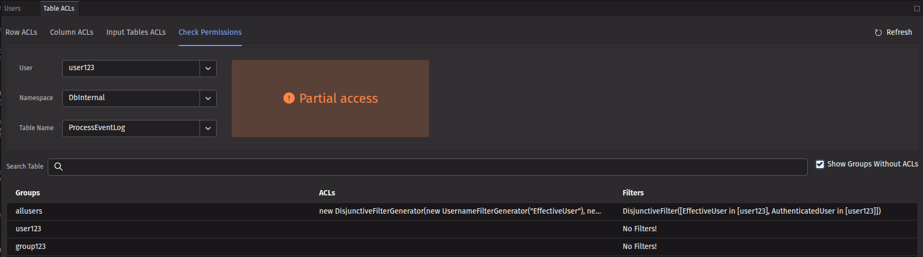Select the Check Permissions tab
This screenshot has width=923, height=257.
tap(210, 32)
